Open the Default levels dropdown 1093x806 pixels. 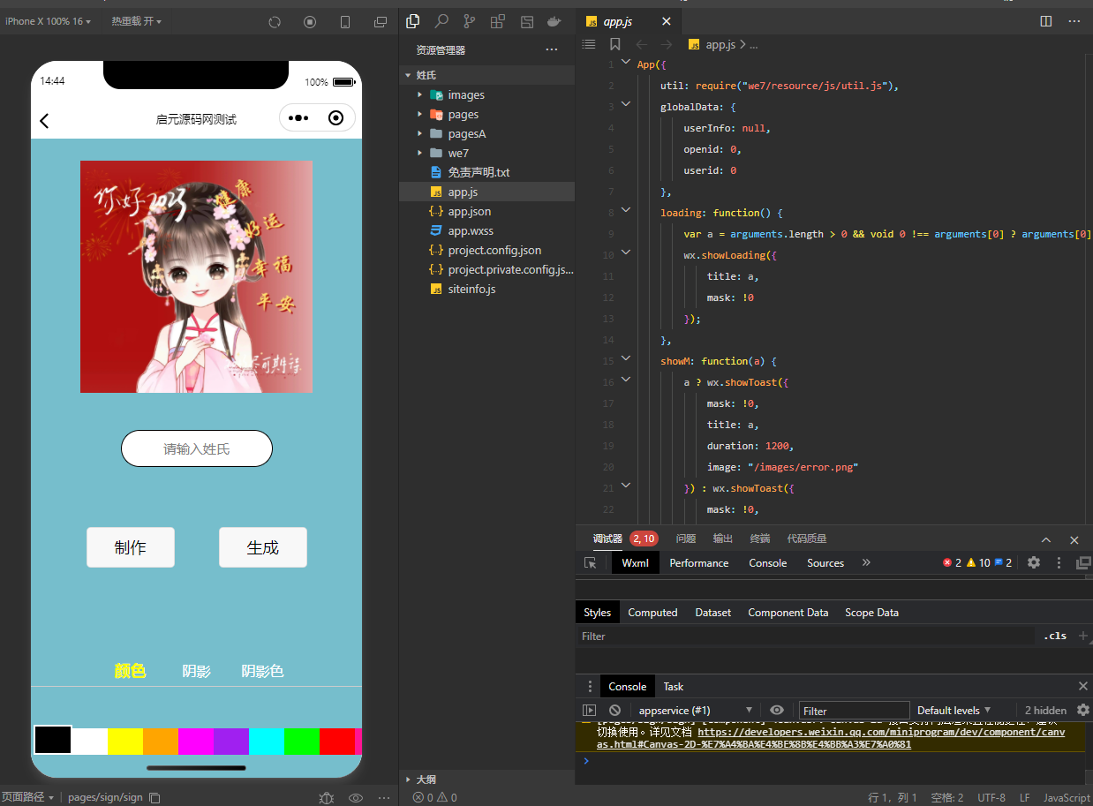pos(954,710)
